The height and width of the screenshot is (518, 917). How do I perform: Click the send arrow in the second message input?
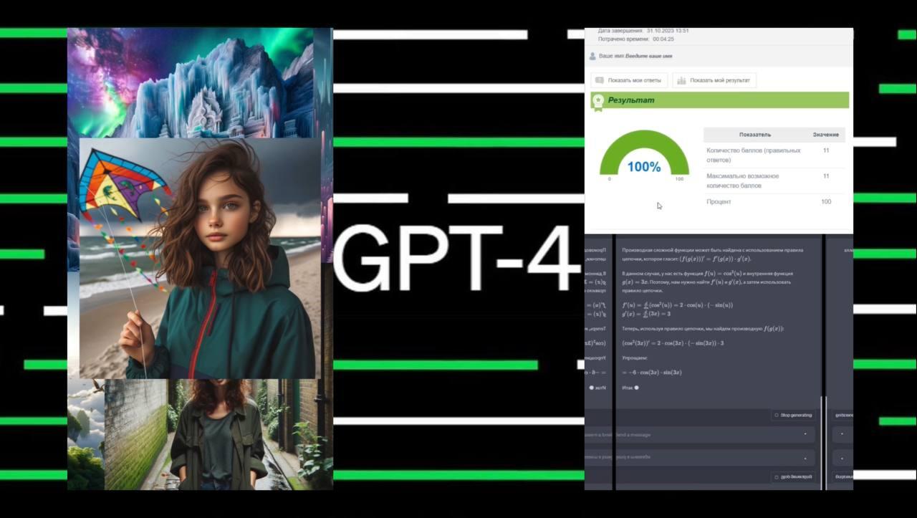[x=805, y=458]
